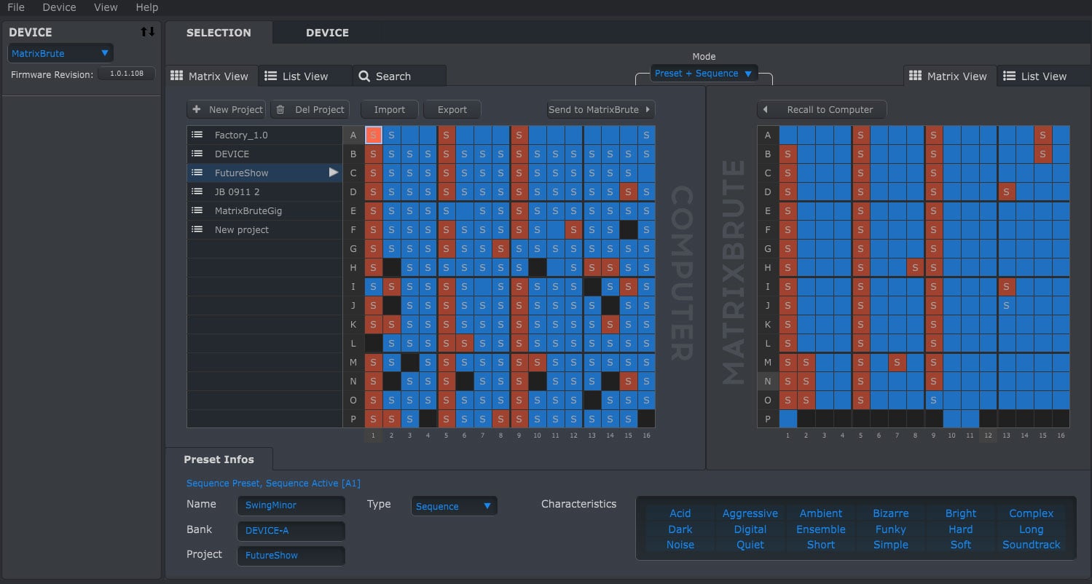The height and width of the screenshot is (584, 1092).
Task: Click the left arrow on Recall to Computer
Action: coord(766,109)
